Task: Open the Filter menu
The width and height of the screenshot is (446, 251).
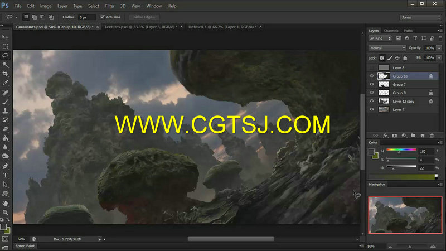Action: (109, 6)
